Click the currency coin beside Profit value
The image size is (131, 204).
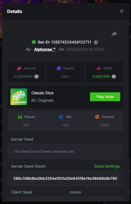tap(114, 77)
